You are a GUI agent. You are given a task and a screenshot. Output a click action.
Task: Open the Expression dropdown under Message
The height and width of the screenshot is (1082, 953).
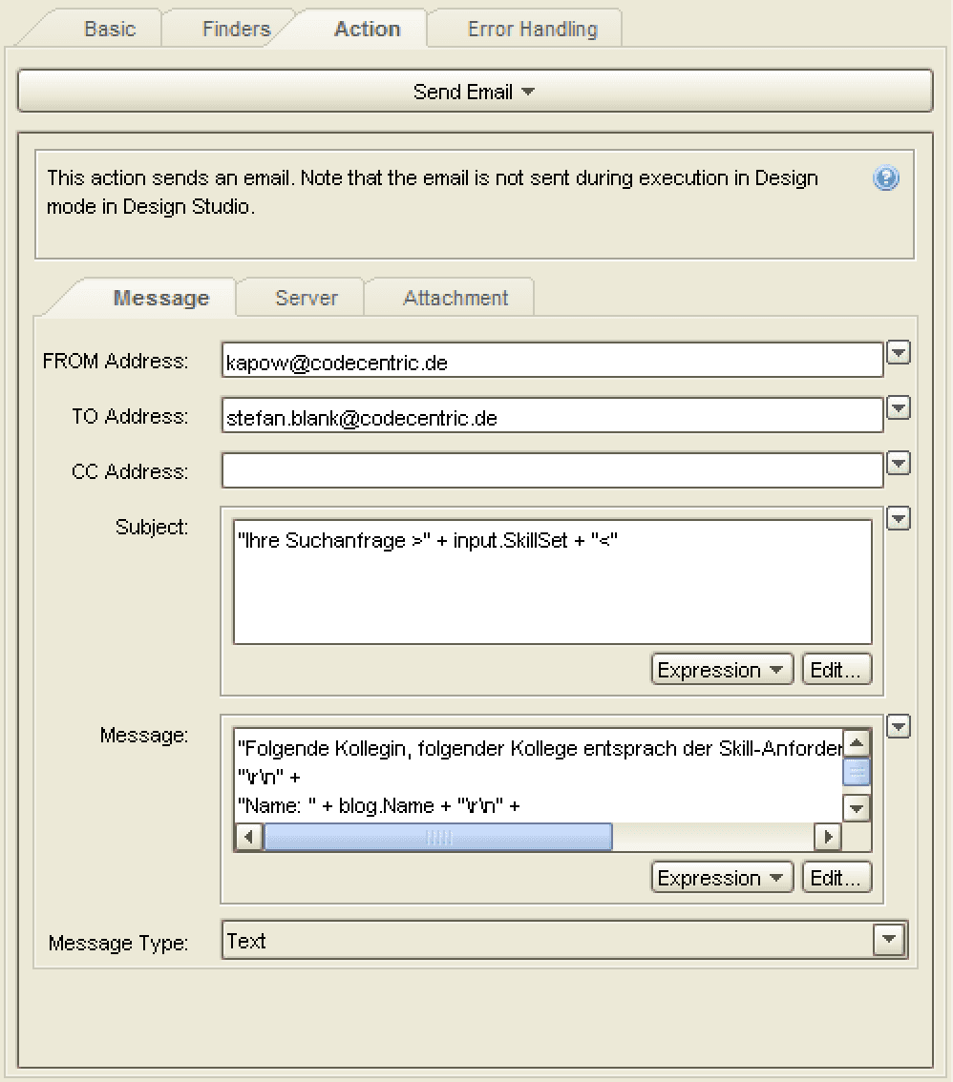tap(721, 877)
